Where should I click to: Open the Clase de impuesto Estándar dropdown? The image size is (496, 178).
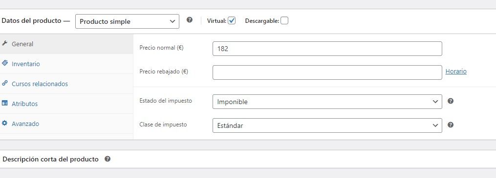tap(327, 125)
